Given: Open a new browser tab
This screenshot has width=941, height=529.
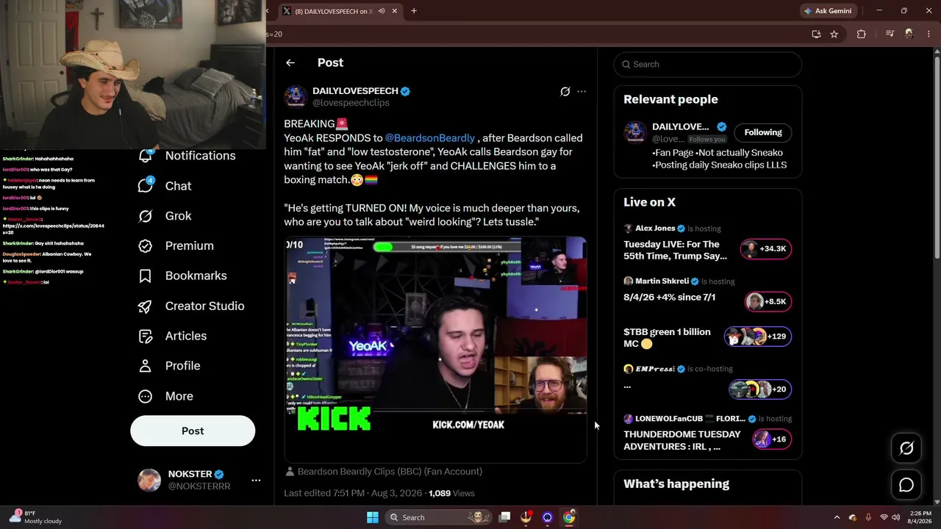Looking at the screenshot, I should (414, 11).
